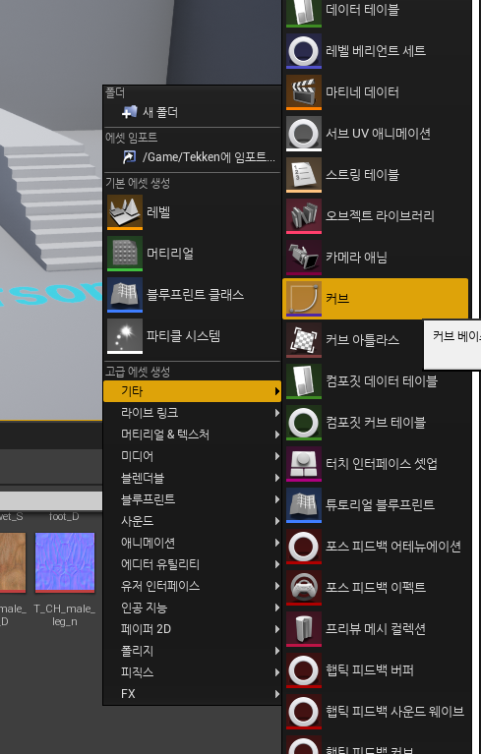Click the 레벨 베리언트 세트 label text
Screen dimensions: 481x754
click(x=376, y=51)
